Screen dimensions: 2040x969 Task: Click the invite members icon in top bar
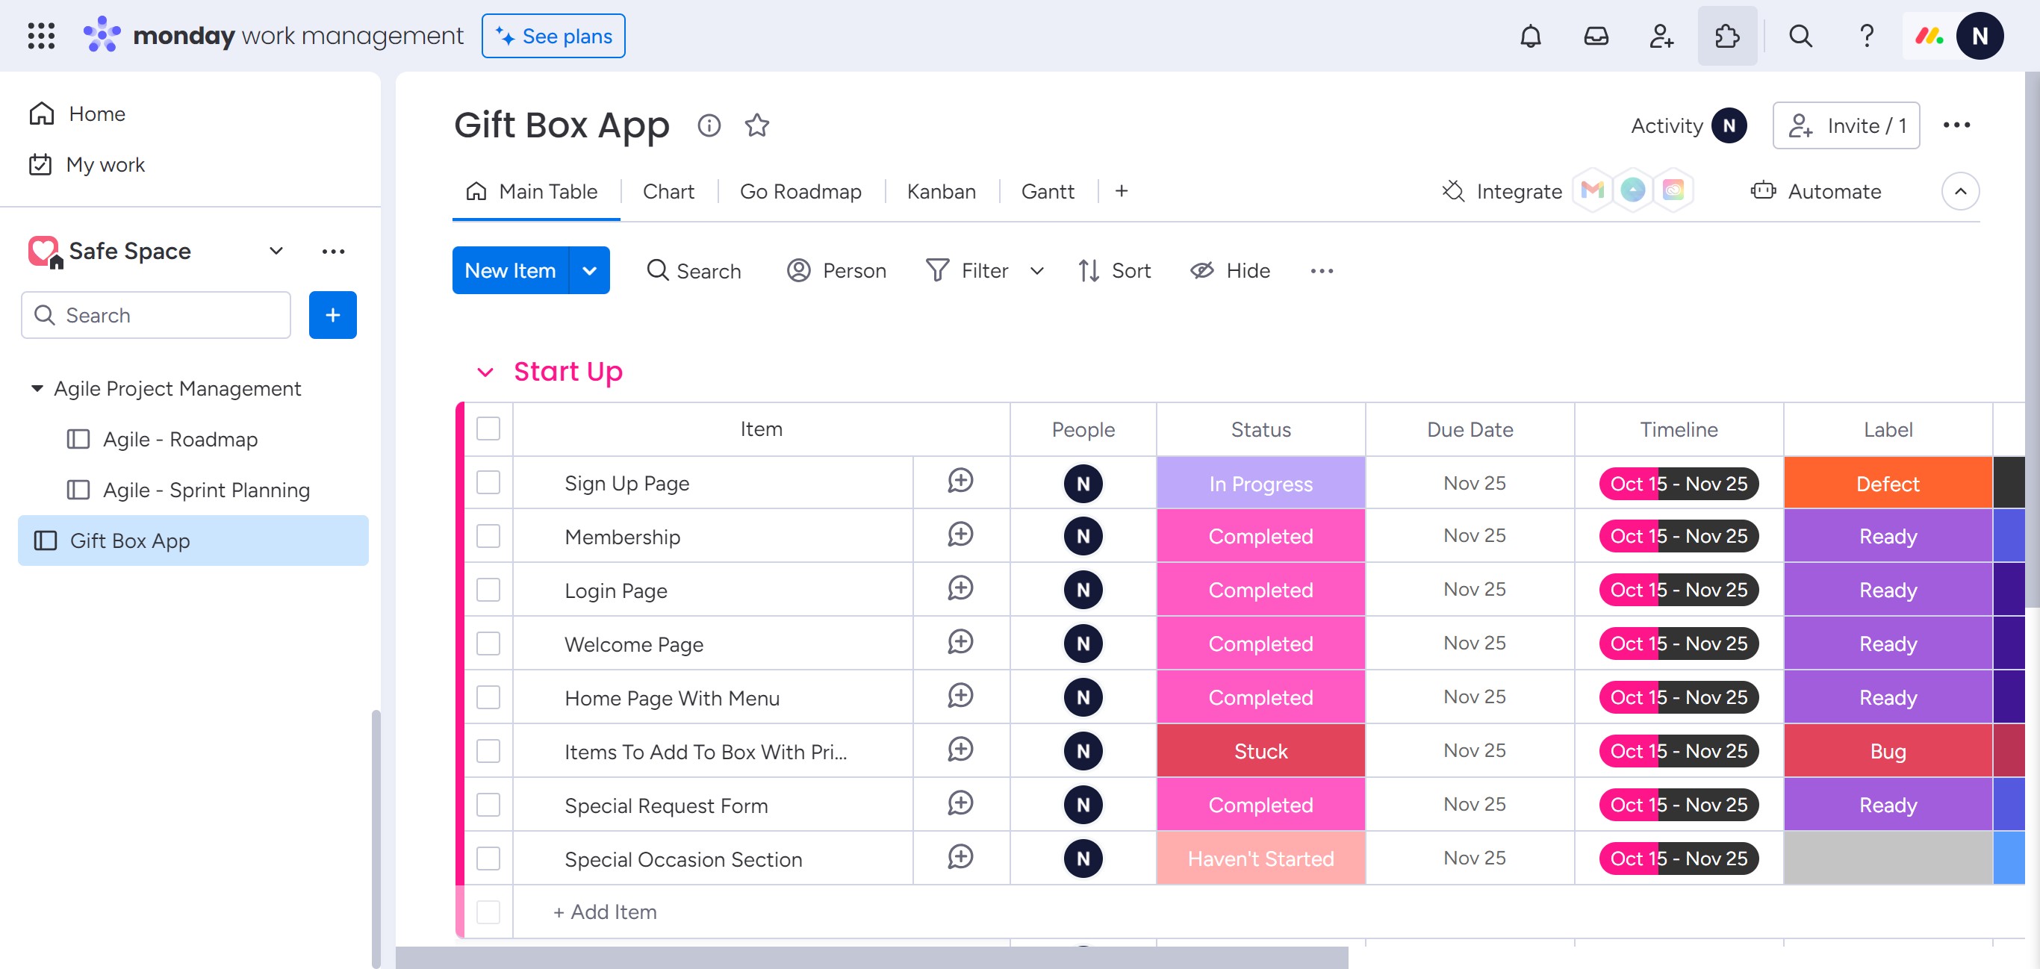click(1661, 36)
